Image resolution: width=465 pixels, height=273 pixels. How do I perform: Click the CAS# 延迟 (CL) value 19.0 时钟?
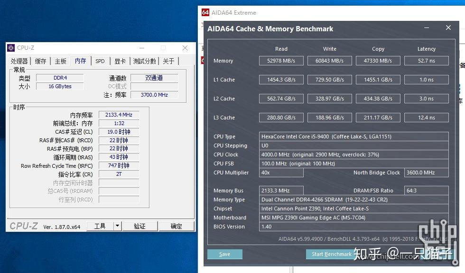[119, 132]
